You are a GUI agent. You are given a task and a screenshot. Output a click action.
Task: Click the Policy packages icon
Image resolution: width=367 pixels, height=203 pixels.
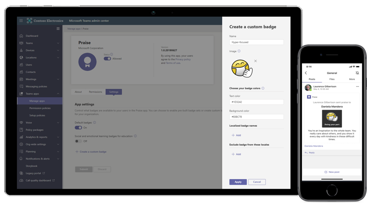21,130
